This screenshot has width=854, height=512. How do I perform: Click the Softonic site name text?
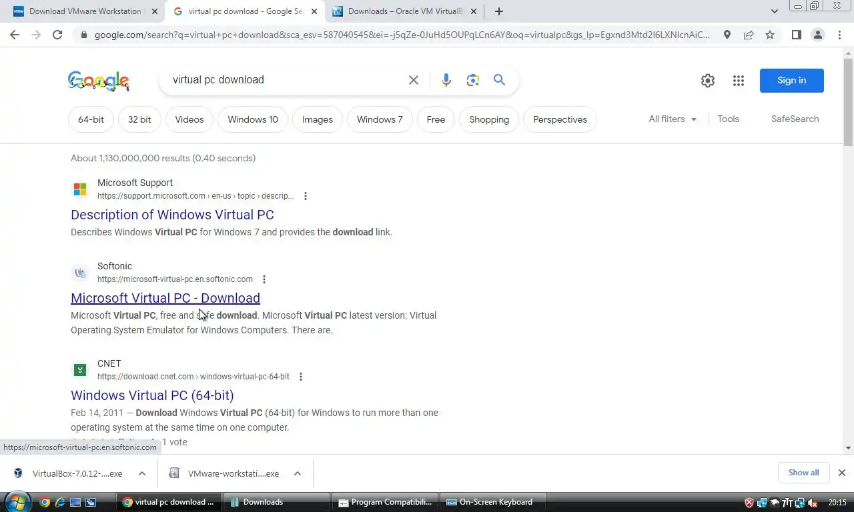pos(115,266)
